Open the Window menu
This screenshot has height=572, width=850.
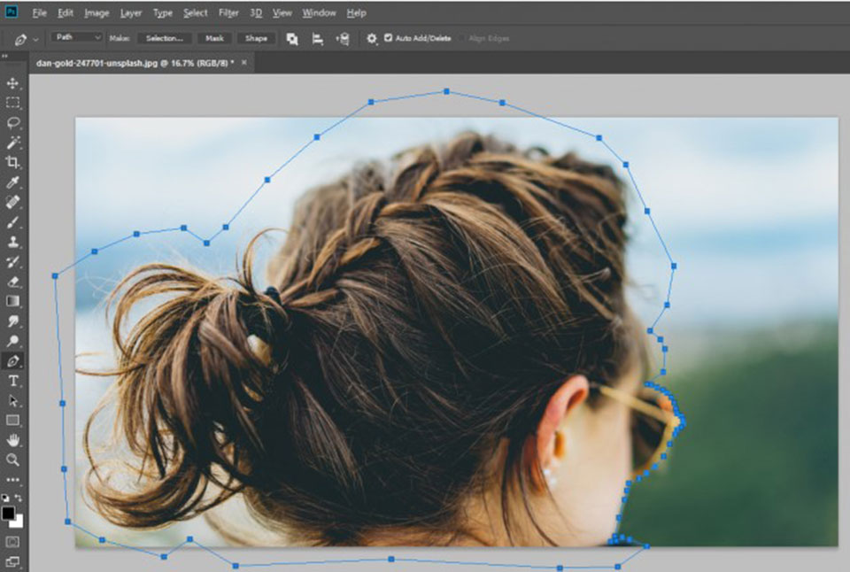tap(319, 12)
